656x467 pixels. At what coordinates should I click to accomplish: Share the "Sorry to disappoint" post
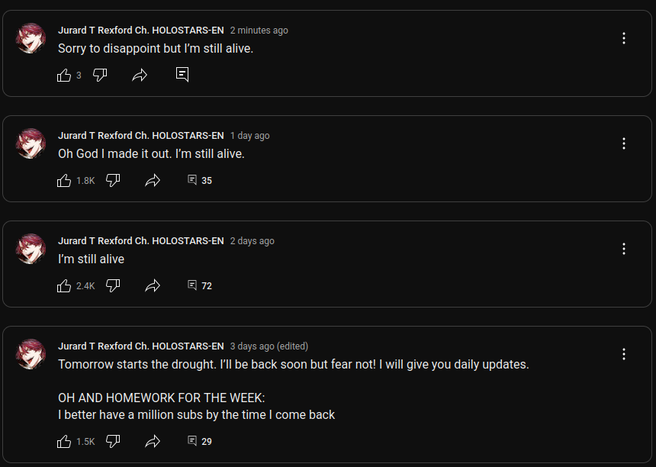point(140,75)
